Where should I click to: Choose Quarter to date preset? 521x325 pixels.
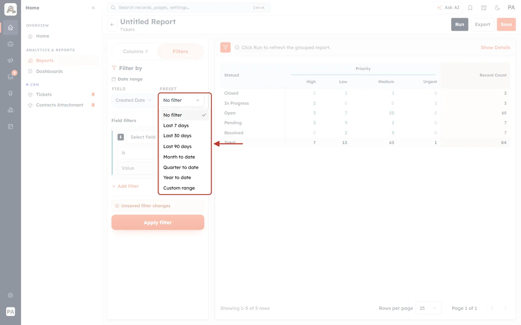pyautogui.click(x=185, y=167)
